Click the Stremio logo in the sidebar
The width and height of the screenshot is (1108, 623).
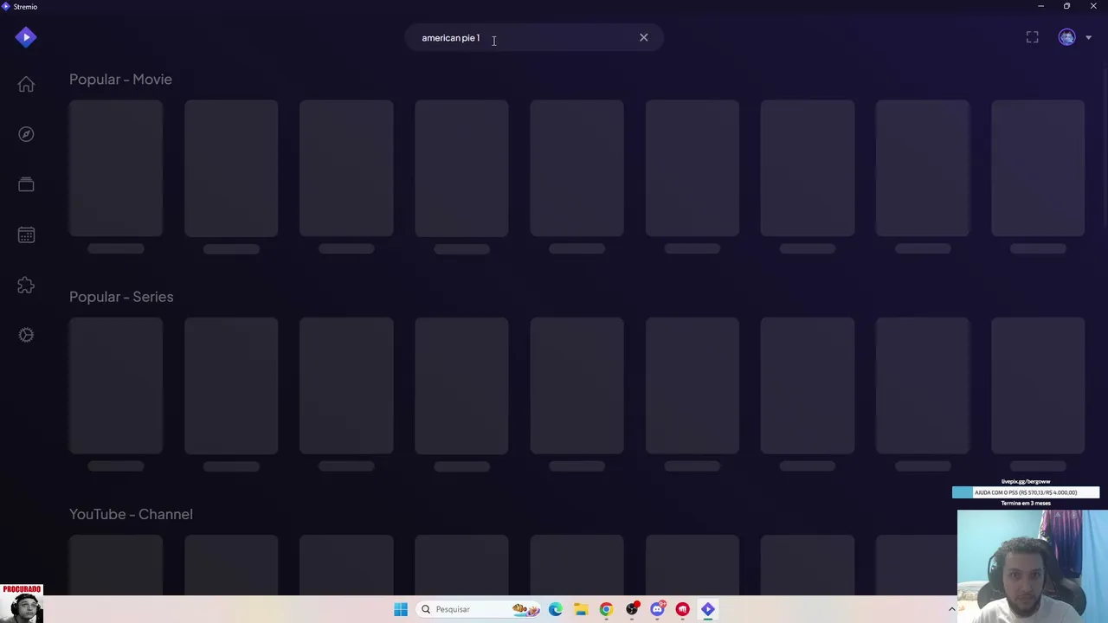point(26,37)
